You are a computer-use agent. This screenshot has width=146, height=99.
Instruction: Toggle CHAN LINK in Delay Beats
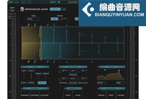click(73, 75)
